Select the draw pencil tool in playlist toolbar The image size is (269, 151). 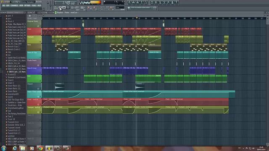(x=34, y=13)
